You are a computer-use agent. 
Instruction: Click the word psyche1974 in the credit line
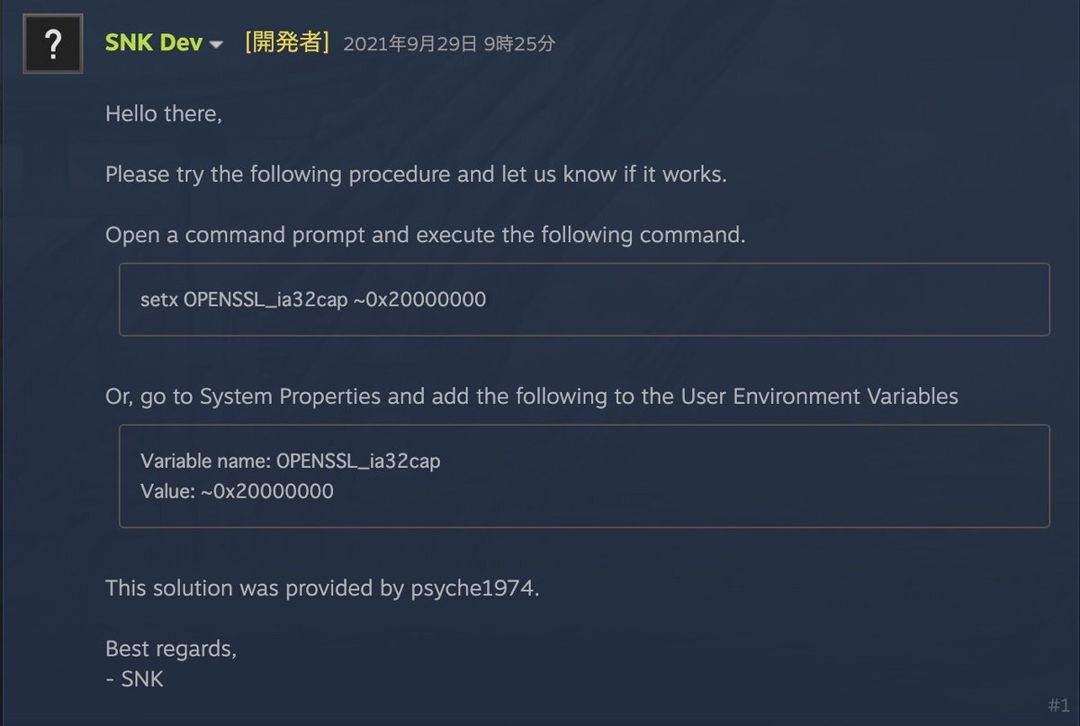pos(474,588)
